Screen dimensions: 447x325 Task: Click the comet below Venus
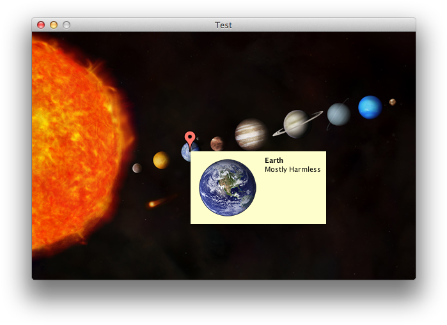click(161, 201)
